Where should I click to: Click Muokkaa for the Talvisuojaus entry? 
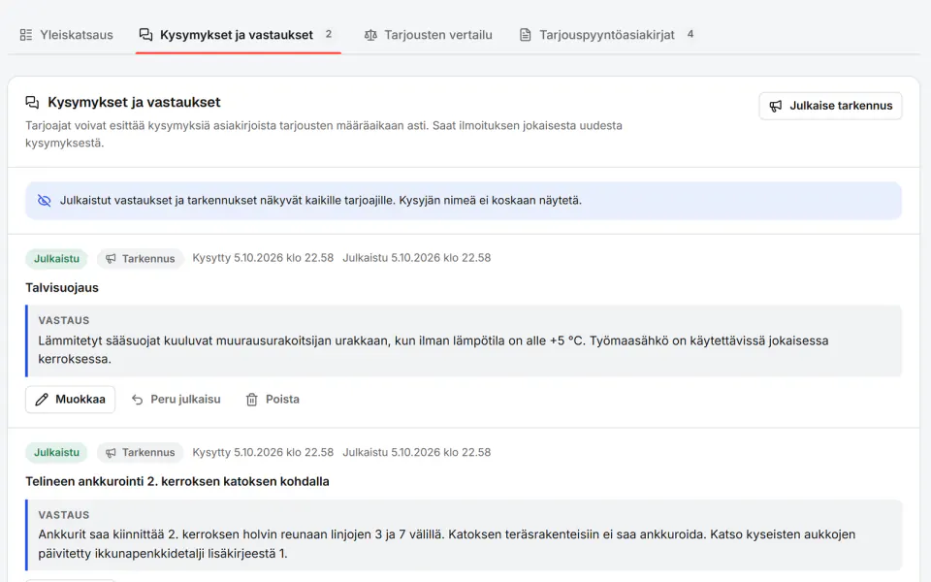tap(70, 399)
